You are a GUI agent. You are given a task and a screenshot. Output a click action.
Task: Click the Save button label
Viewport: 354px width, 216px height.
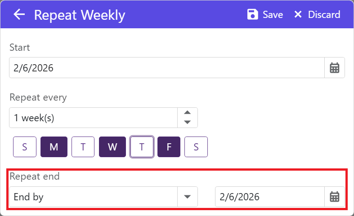coord(273,15)
